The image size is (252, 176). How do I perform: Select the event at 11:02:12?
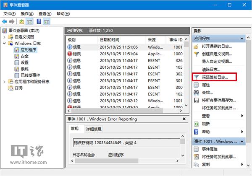[x=125, y=101]
